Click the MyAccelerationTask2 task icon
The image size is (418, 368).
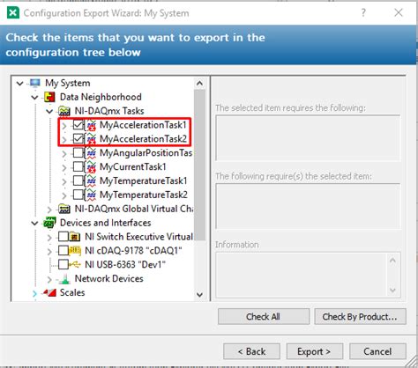click(92, 139)
